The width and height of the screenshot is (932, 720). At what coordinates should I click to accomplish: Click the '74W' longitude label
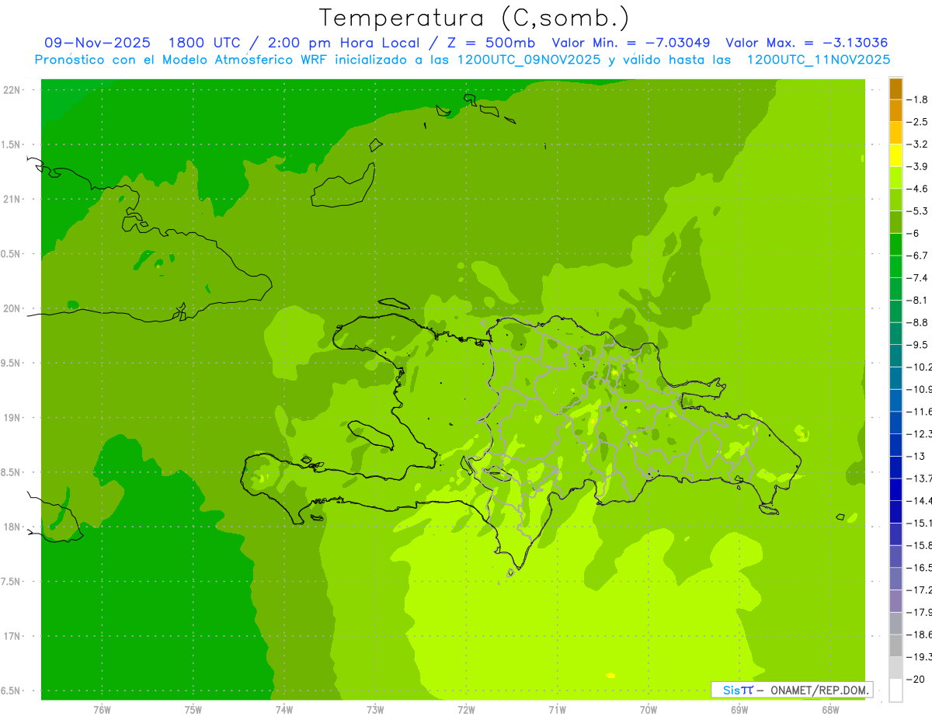tap(284, 710)
